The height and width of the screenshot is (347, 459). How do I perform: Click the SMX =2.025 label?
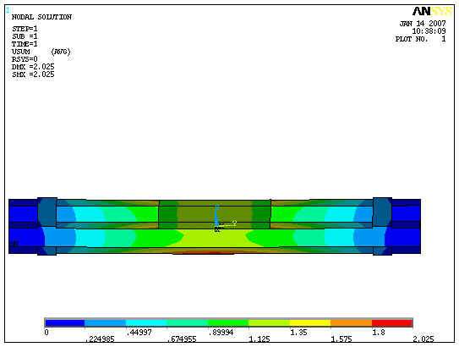[33, 74]
